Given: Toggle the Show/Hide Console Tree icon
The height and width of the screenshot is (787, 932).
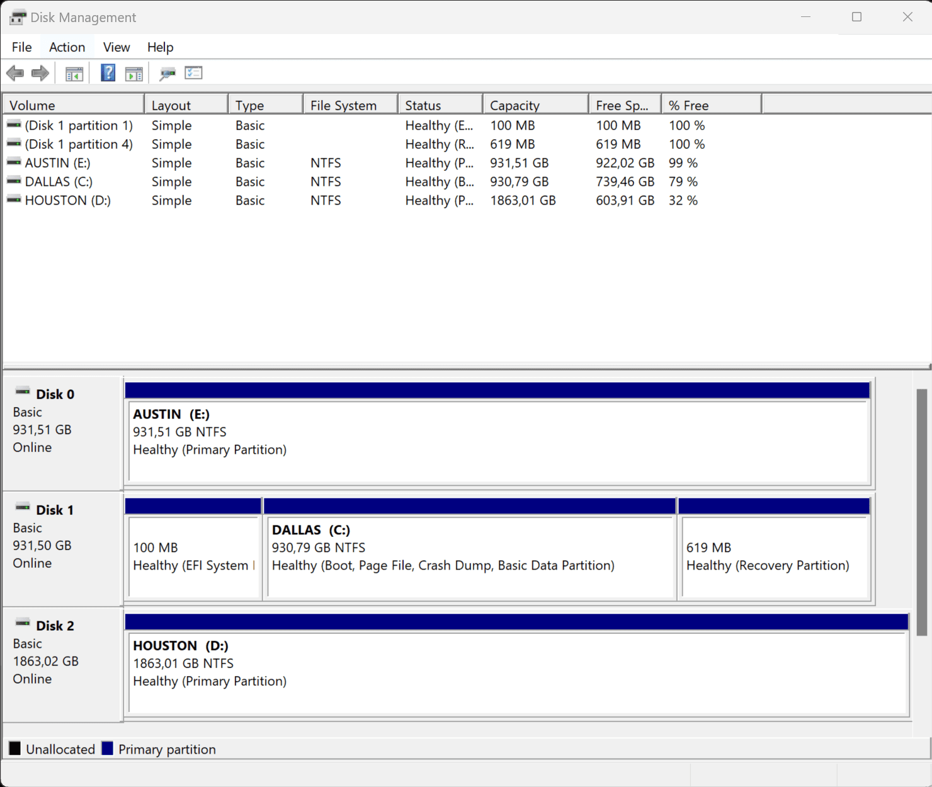Looking at the screenshot, I should [x=74, y=74].
